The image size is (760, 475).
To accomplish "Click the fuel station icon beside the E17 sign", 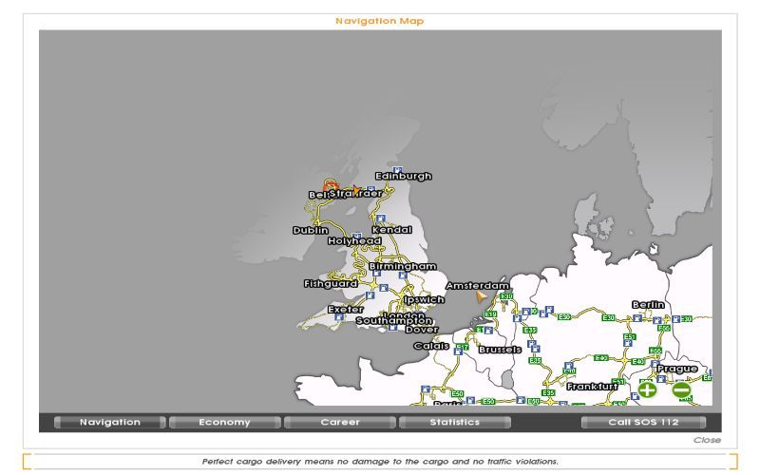I will [x=458, y=351].
